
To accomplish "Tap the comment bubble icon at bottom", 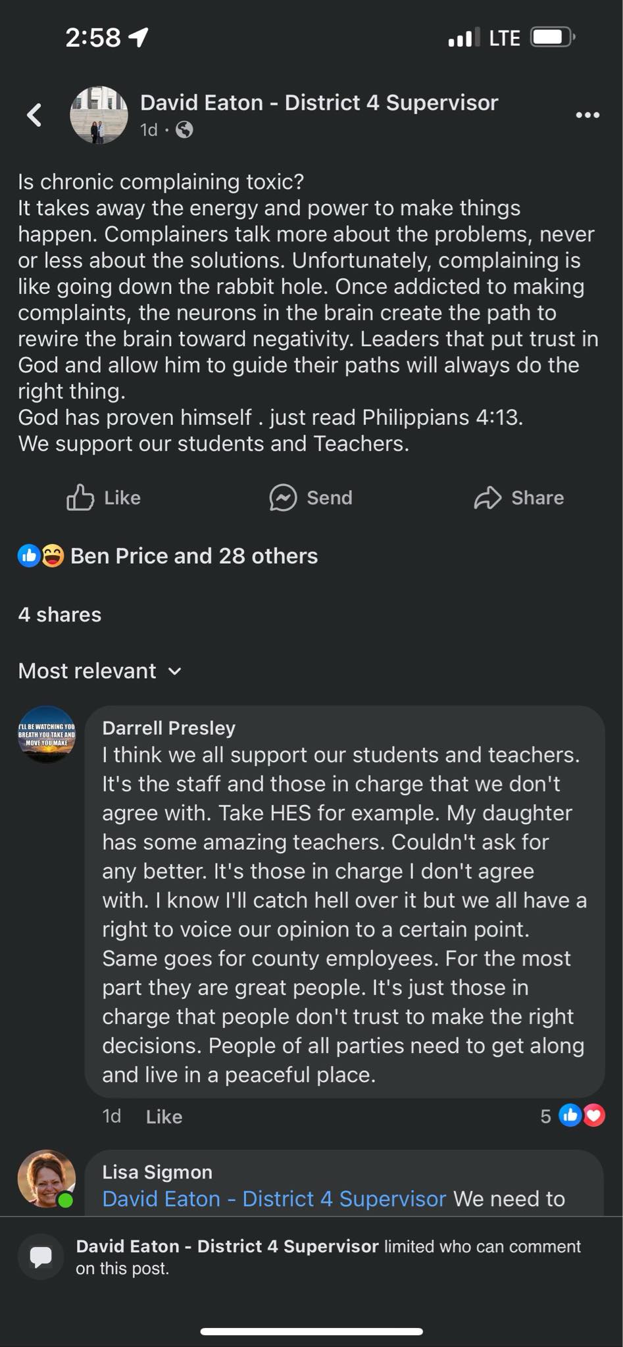I will pyautogui.click(x=41, y=1257).
